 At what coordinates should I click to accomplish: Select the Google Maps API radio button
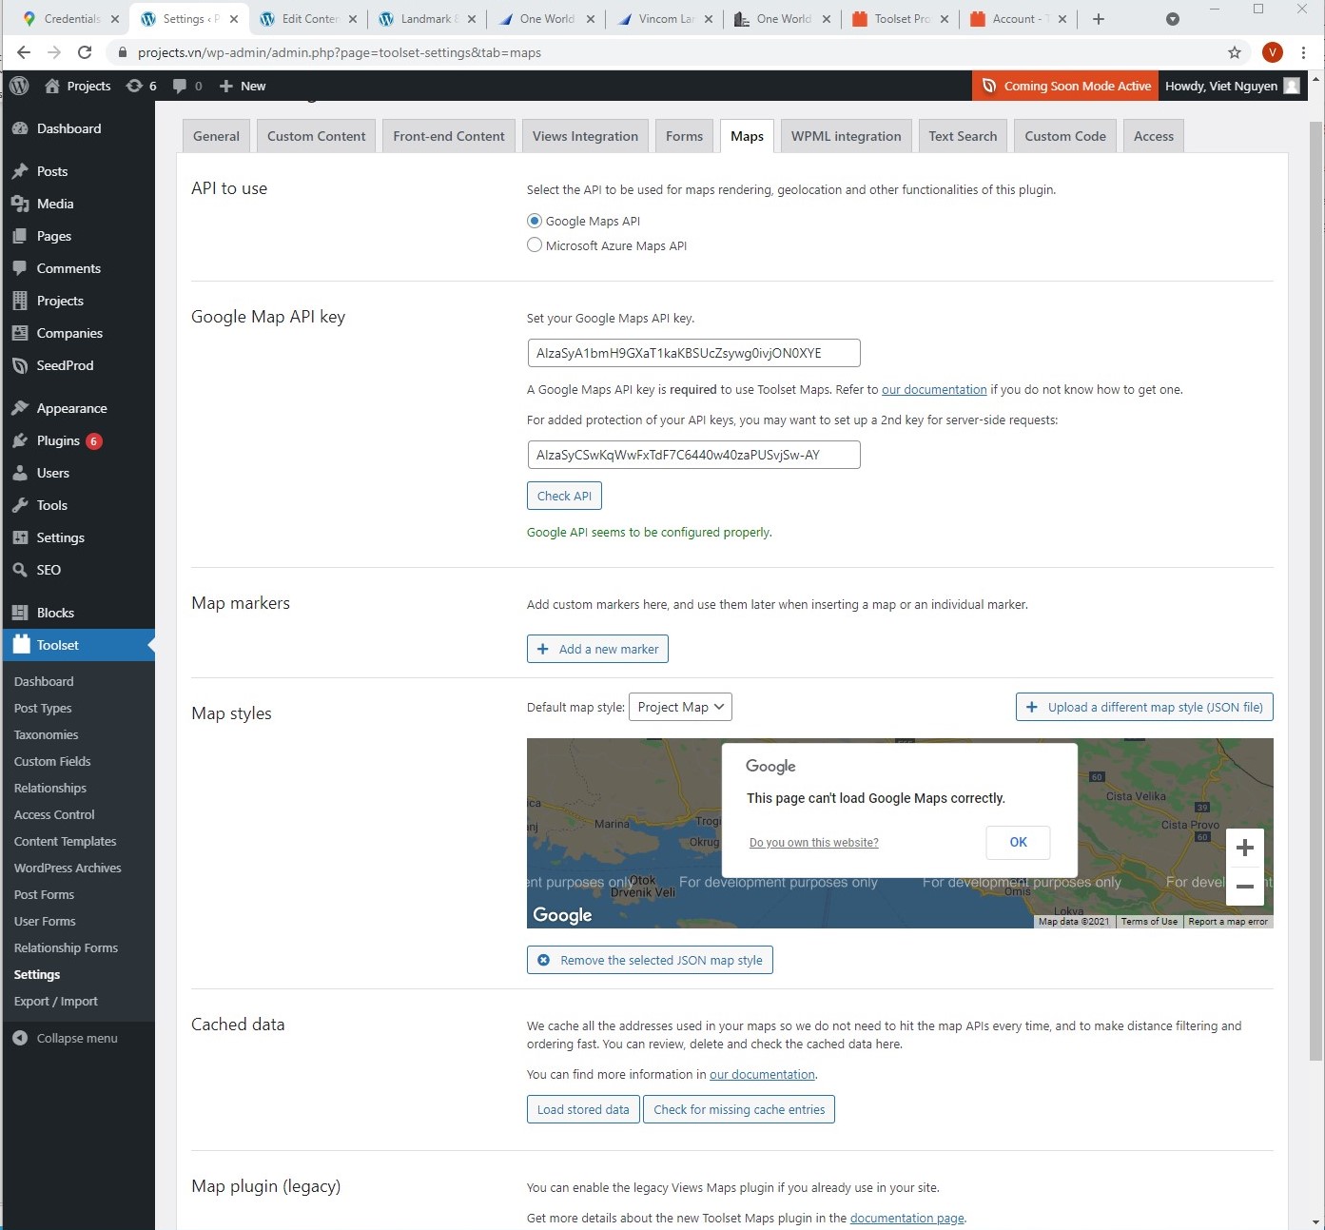pos(535,221)
